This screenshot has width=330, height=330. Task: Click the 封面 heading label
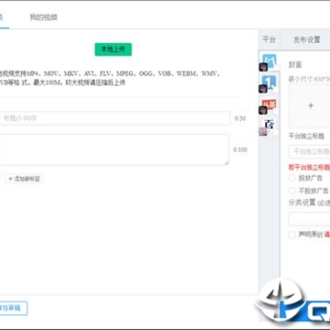[x=295, y=65]
